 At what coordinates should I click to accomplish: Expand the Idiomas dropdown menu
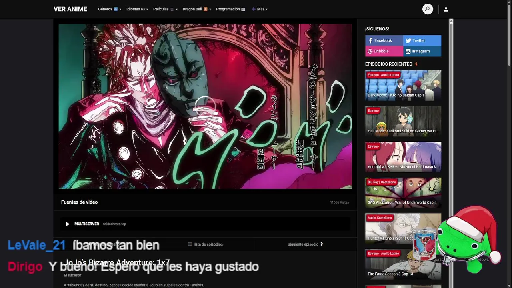point(137,9)
